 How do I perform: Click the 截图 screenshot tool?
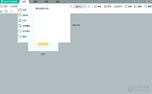tap(148, 6)
